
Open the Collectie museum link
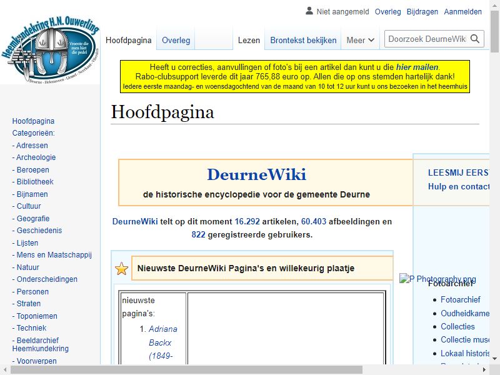point(465,340)
